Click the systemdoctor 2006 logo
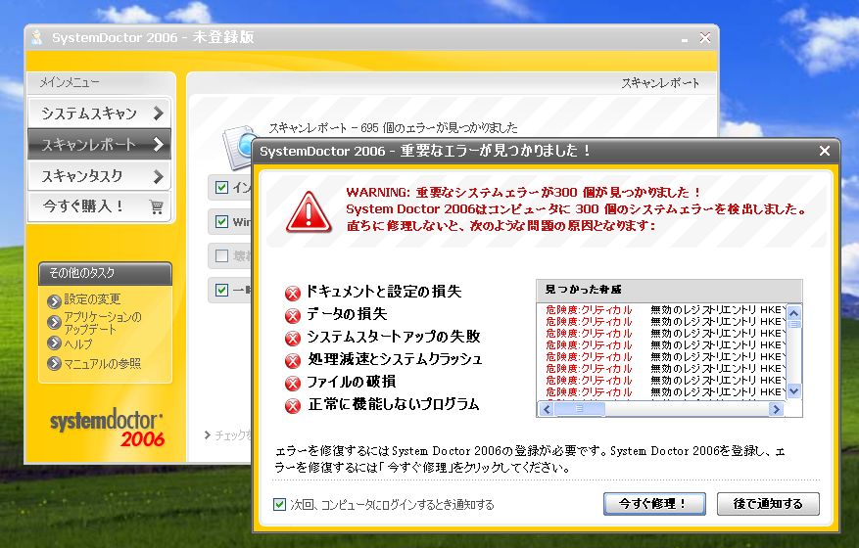 coord(108,428)
